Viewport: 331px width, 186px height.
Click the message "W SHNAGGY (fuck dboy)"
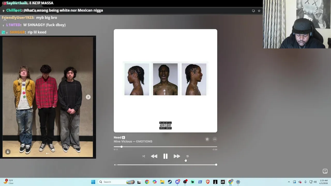(44, 25)
